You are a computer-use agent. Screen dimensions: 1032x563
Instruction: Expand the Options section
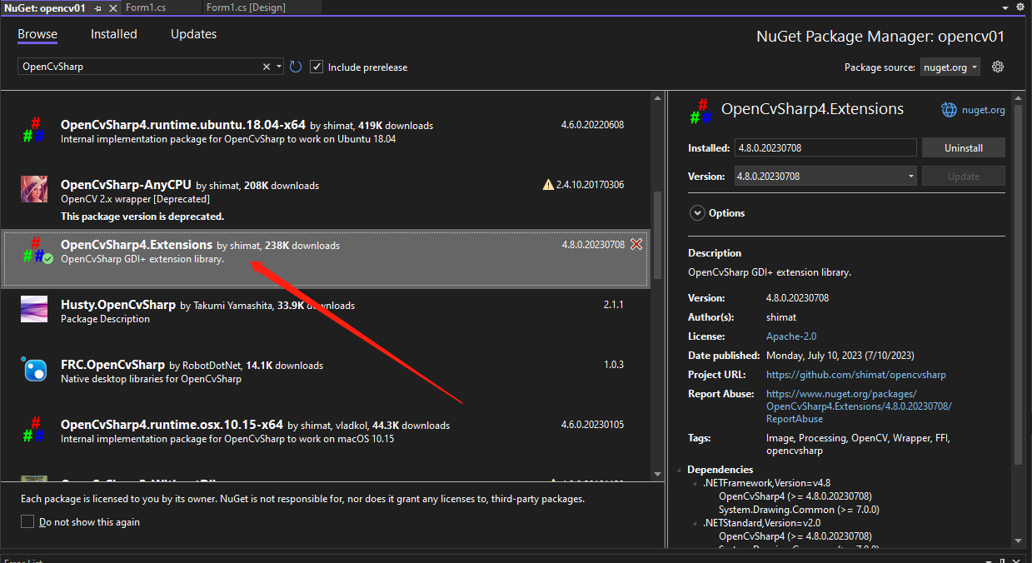pos(696,213)
